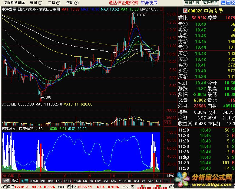Click the 卖⑤ price 10.48
This screenshot has height=189, width=235.
200,24
